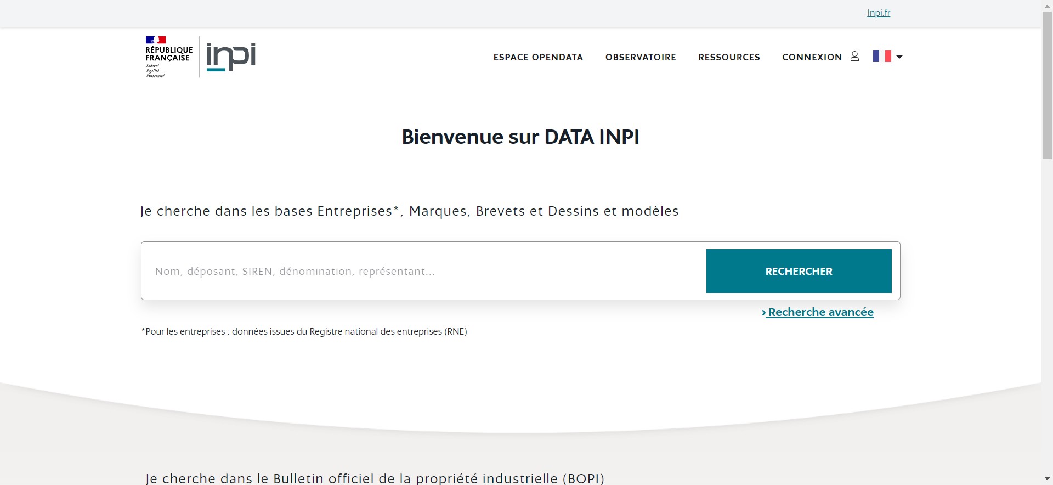Open the Espace Opendata menu

click(x=538, y=57)
